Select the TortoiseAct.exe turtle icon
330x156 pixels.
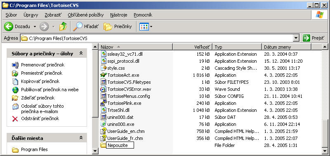(104, 75)
